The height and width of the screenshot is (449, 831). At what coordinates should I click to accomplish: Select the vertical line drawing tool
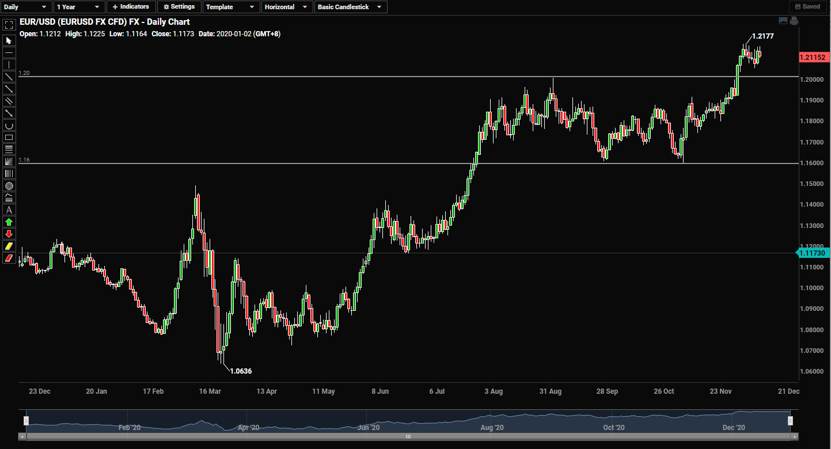click(9, 64)
